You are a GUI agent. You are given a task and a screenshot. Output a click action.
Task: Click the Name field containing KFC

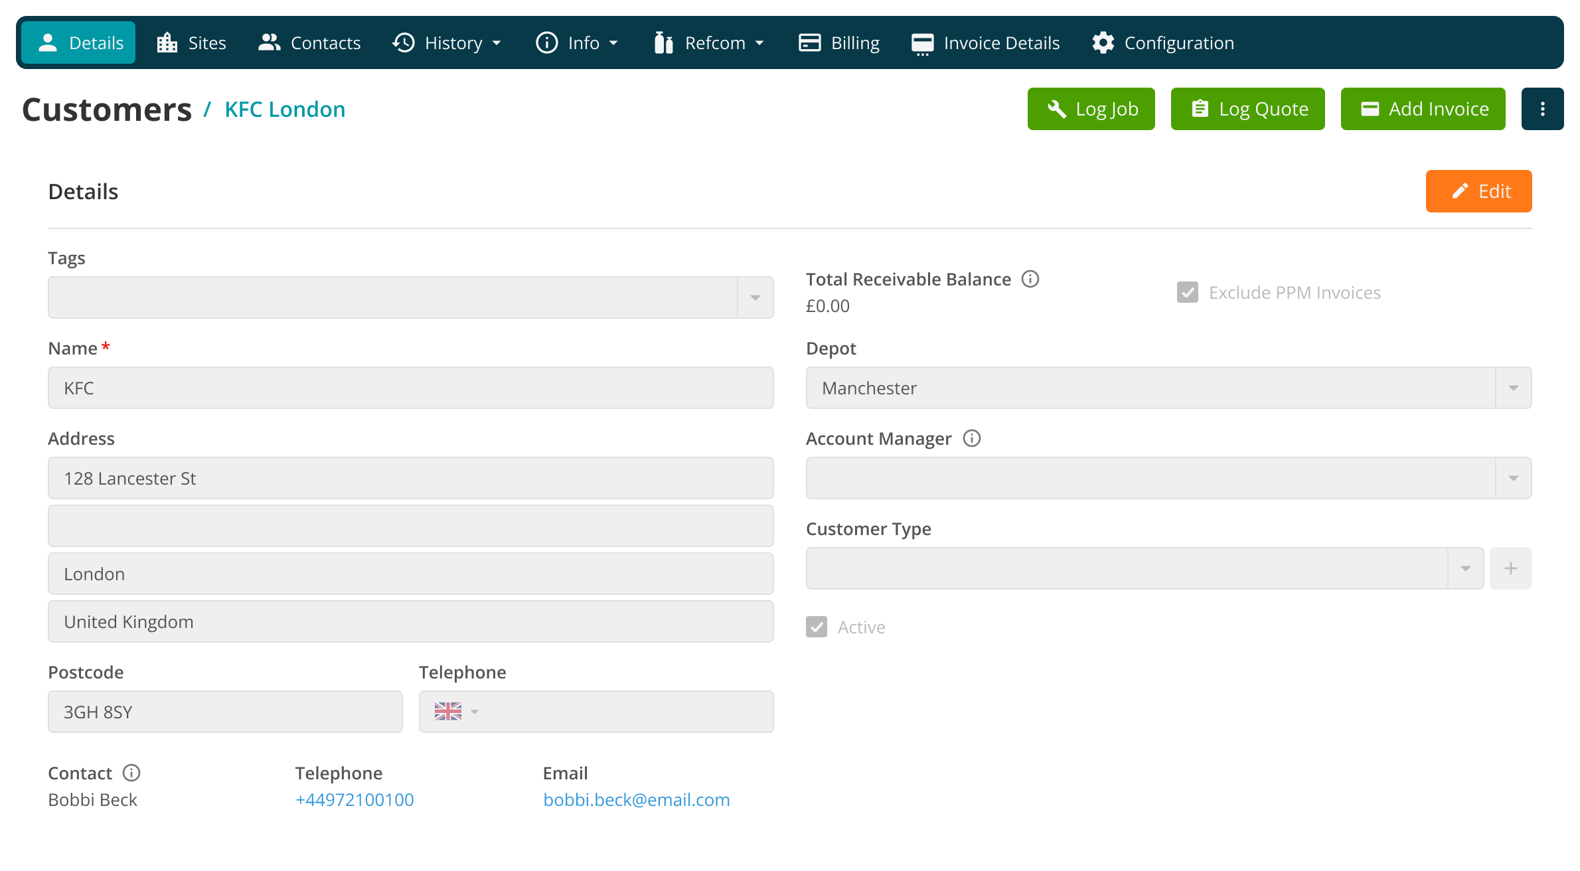tap(411, 388)
